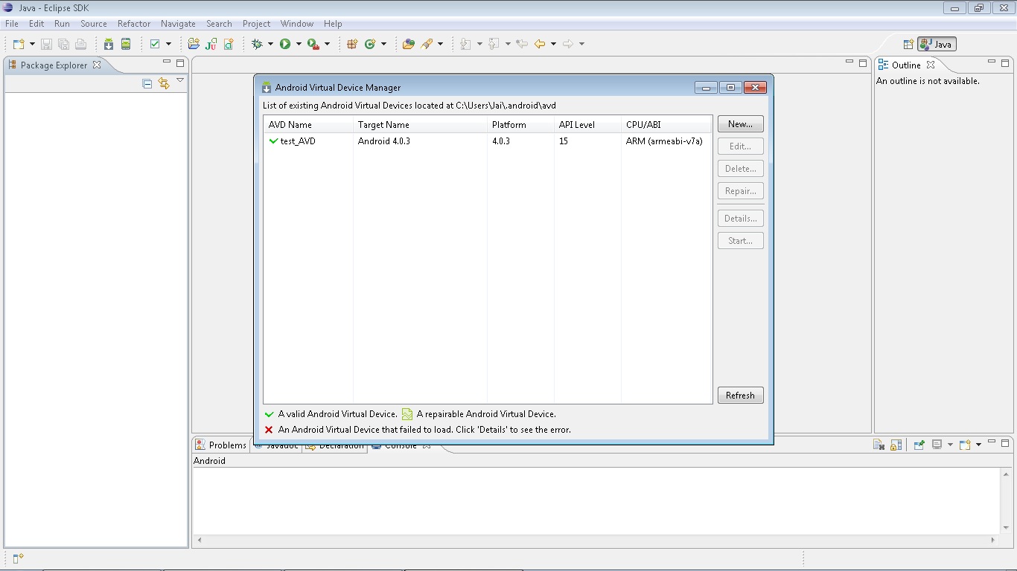Viewport: 1017px width, 571px height.
Task: Open the Navigate menu
Action: (x=178, y=24)
